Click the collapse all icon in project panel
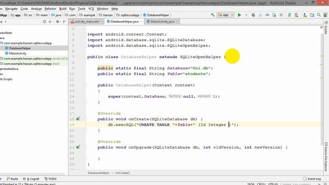The image size is (329, 185). tap(50, 22)
